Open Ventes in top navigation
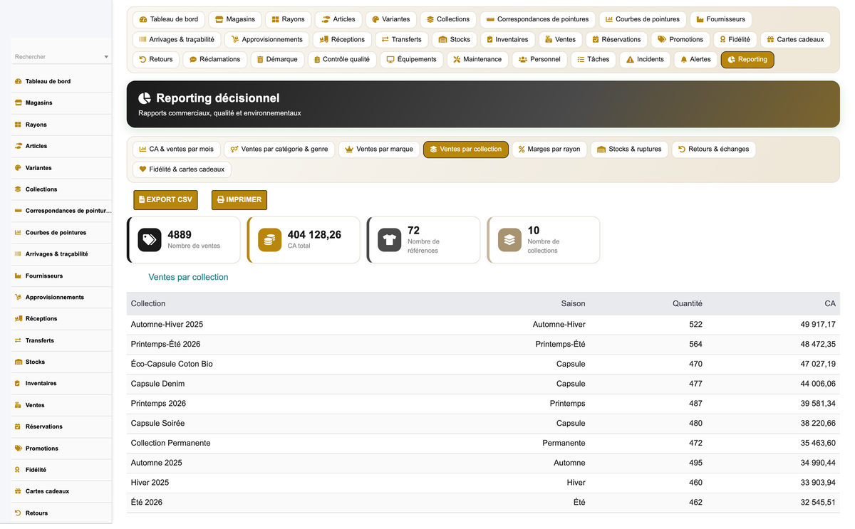The width and height of the screenshot is (855, 529). [561, 40]
